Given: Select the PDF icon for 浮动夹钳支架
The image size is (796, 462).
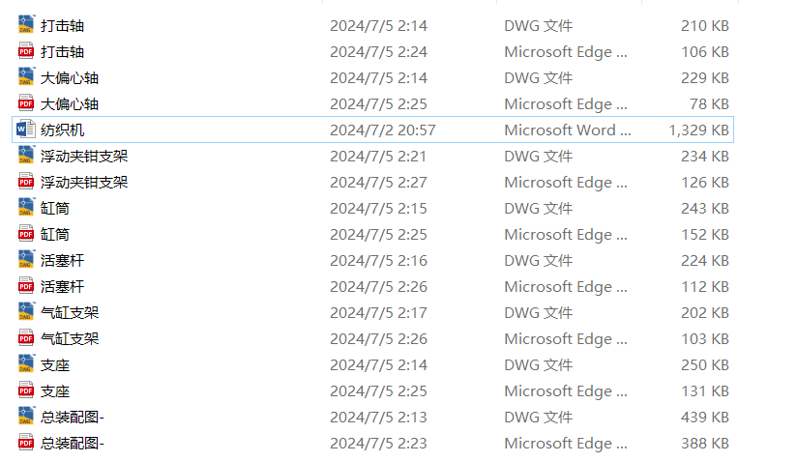Looking at the screenshot, I should (x=26, y=181).
